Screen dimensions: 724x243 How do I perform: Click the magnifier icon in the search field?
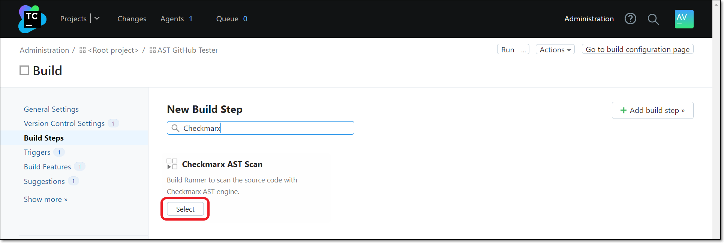click(x=175, y=128)
